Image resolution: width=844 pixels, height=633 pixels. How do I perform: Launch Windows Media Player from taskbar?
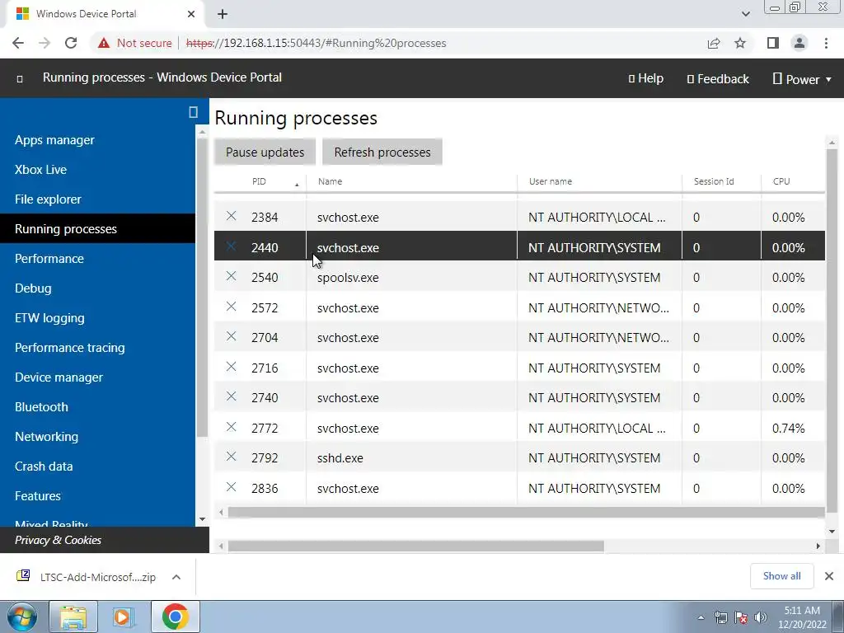pos(124,617)
